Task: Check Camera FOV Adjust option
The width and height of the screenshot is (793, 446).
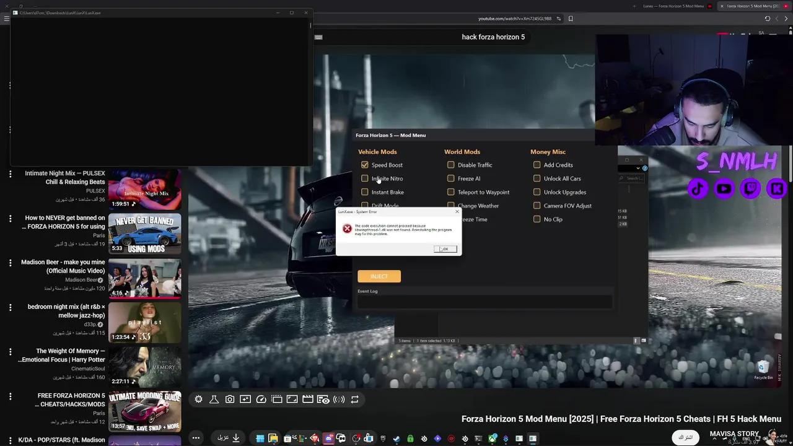Action: tap(537, 206)
